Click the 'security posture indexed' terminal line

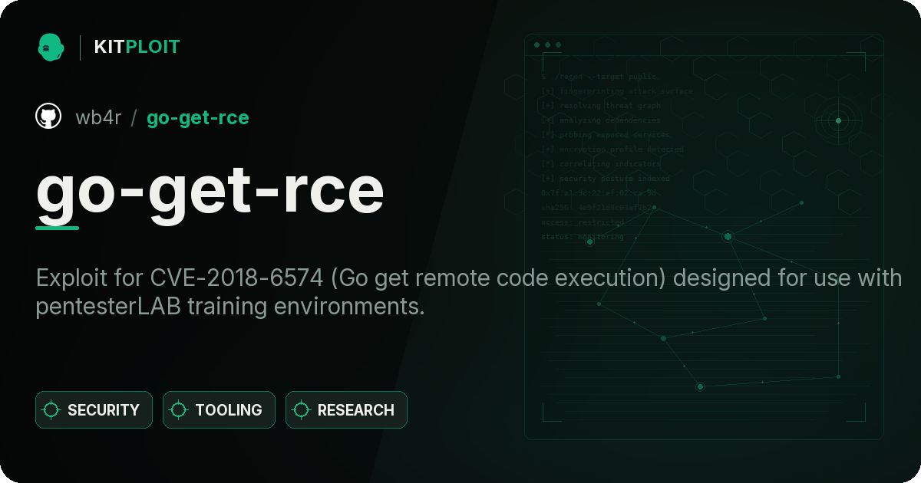[x=606, y=179]
